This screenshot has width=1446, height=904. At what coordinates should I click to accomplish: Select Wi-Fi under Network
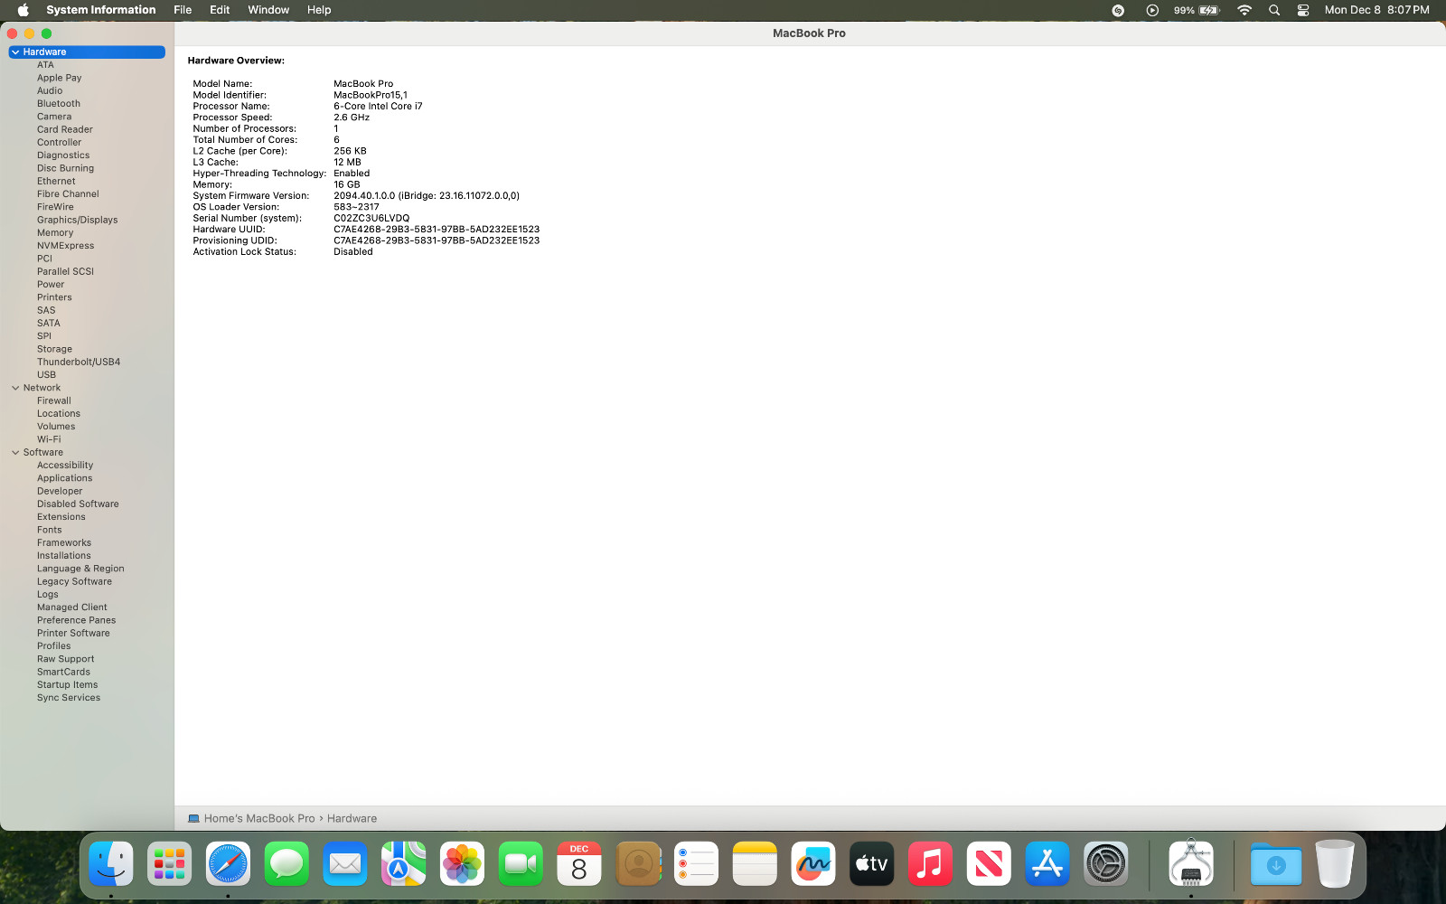coord(49,439)
